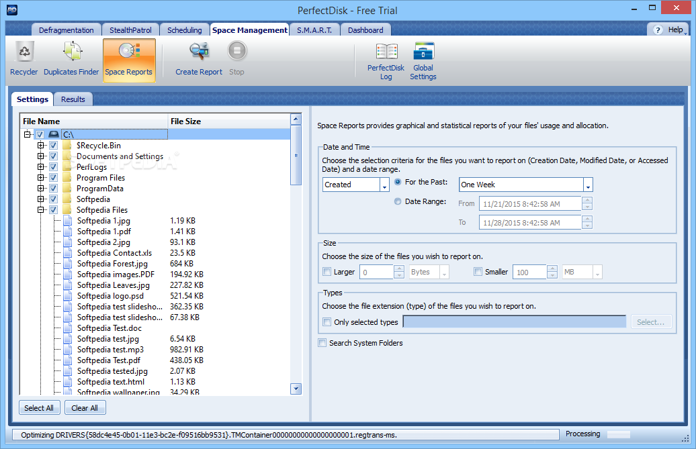The image size is (696, 449).
Task: Click the Softpedia tested.jpg file icon
Action: 67,371
